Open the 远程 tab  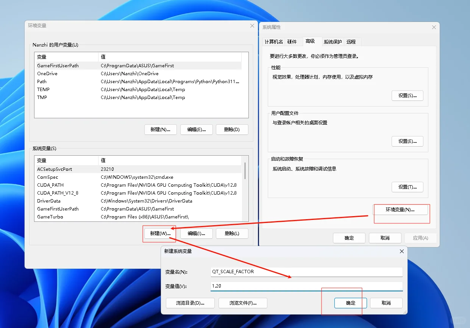coord(351,42)
